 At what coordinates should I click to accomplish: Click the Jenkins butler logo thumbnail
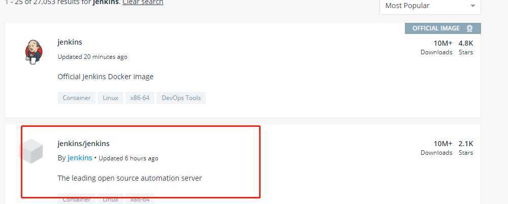pyautogui.click(x=34, y=52)
